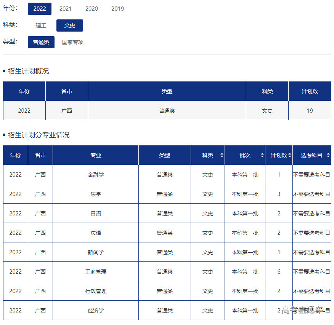The width and height of the screenshot is (334, 325).
Task: Click the 普通类 type button
Action: tap(41, 42)
